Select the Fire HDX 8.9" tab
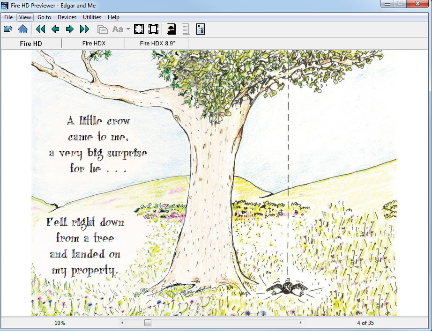 click(157, 44)
